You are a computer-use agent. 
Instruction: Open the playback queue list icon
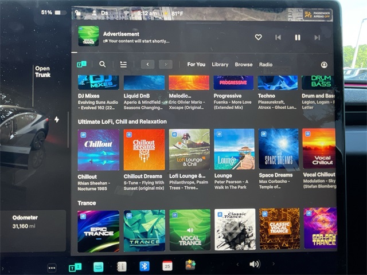123,65
